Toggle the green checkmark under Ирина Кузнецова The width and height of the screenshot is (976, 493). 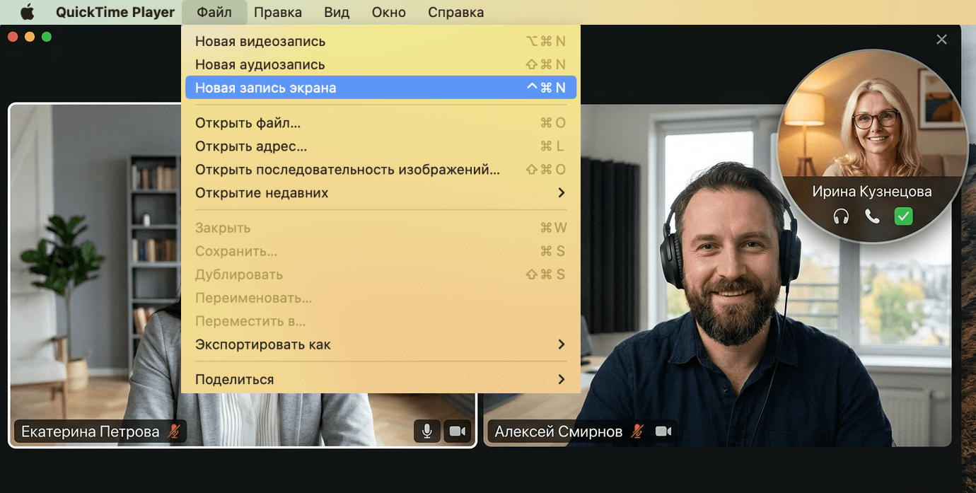(x=903, y=216)
